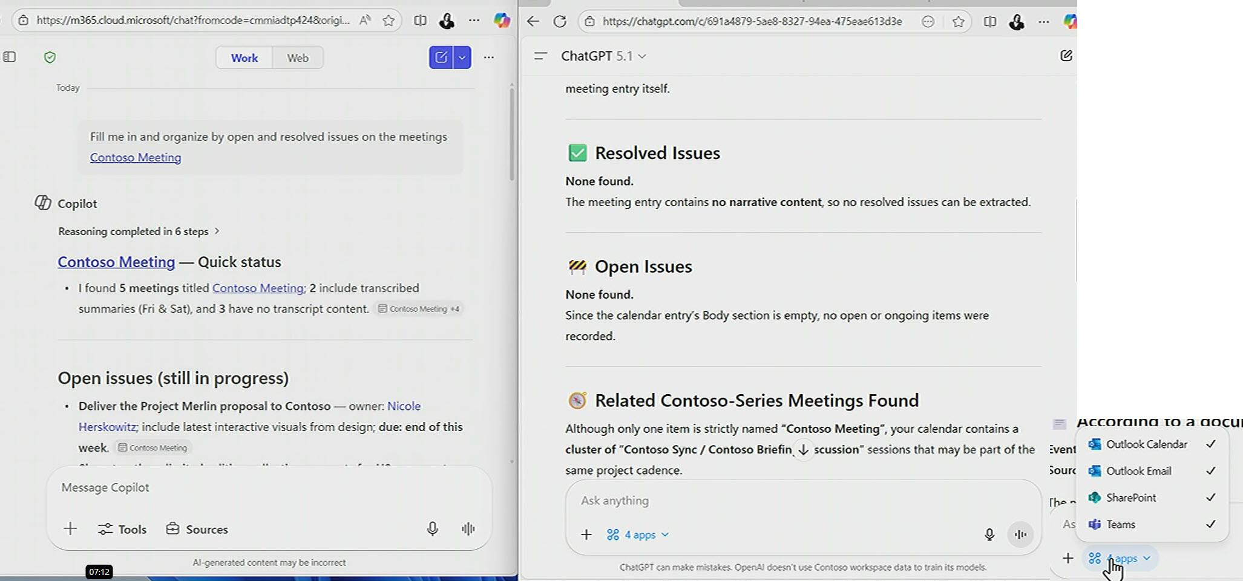1243x581 pixels.
Task: Open the 4 apps dropdown in ChatGPT input
Action: pos(638,534)
